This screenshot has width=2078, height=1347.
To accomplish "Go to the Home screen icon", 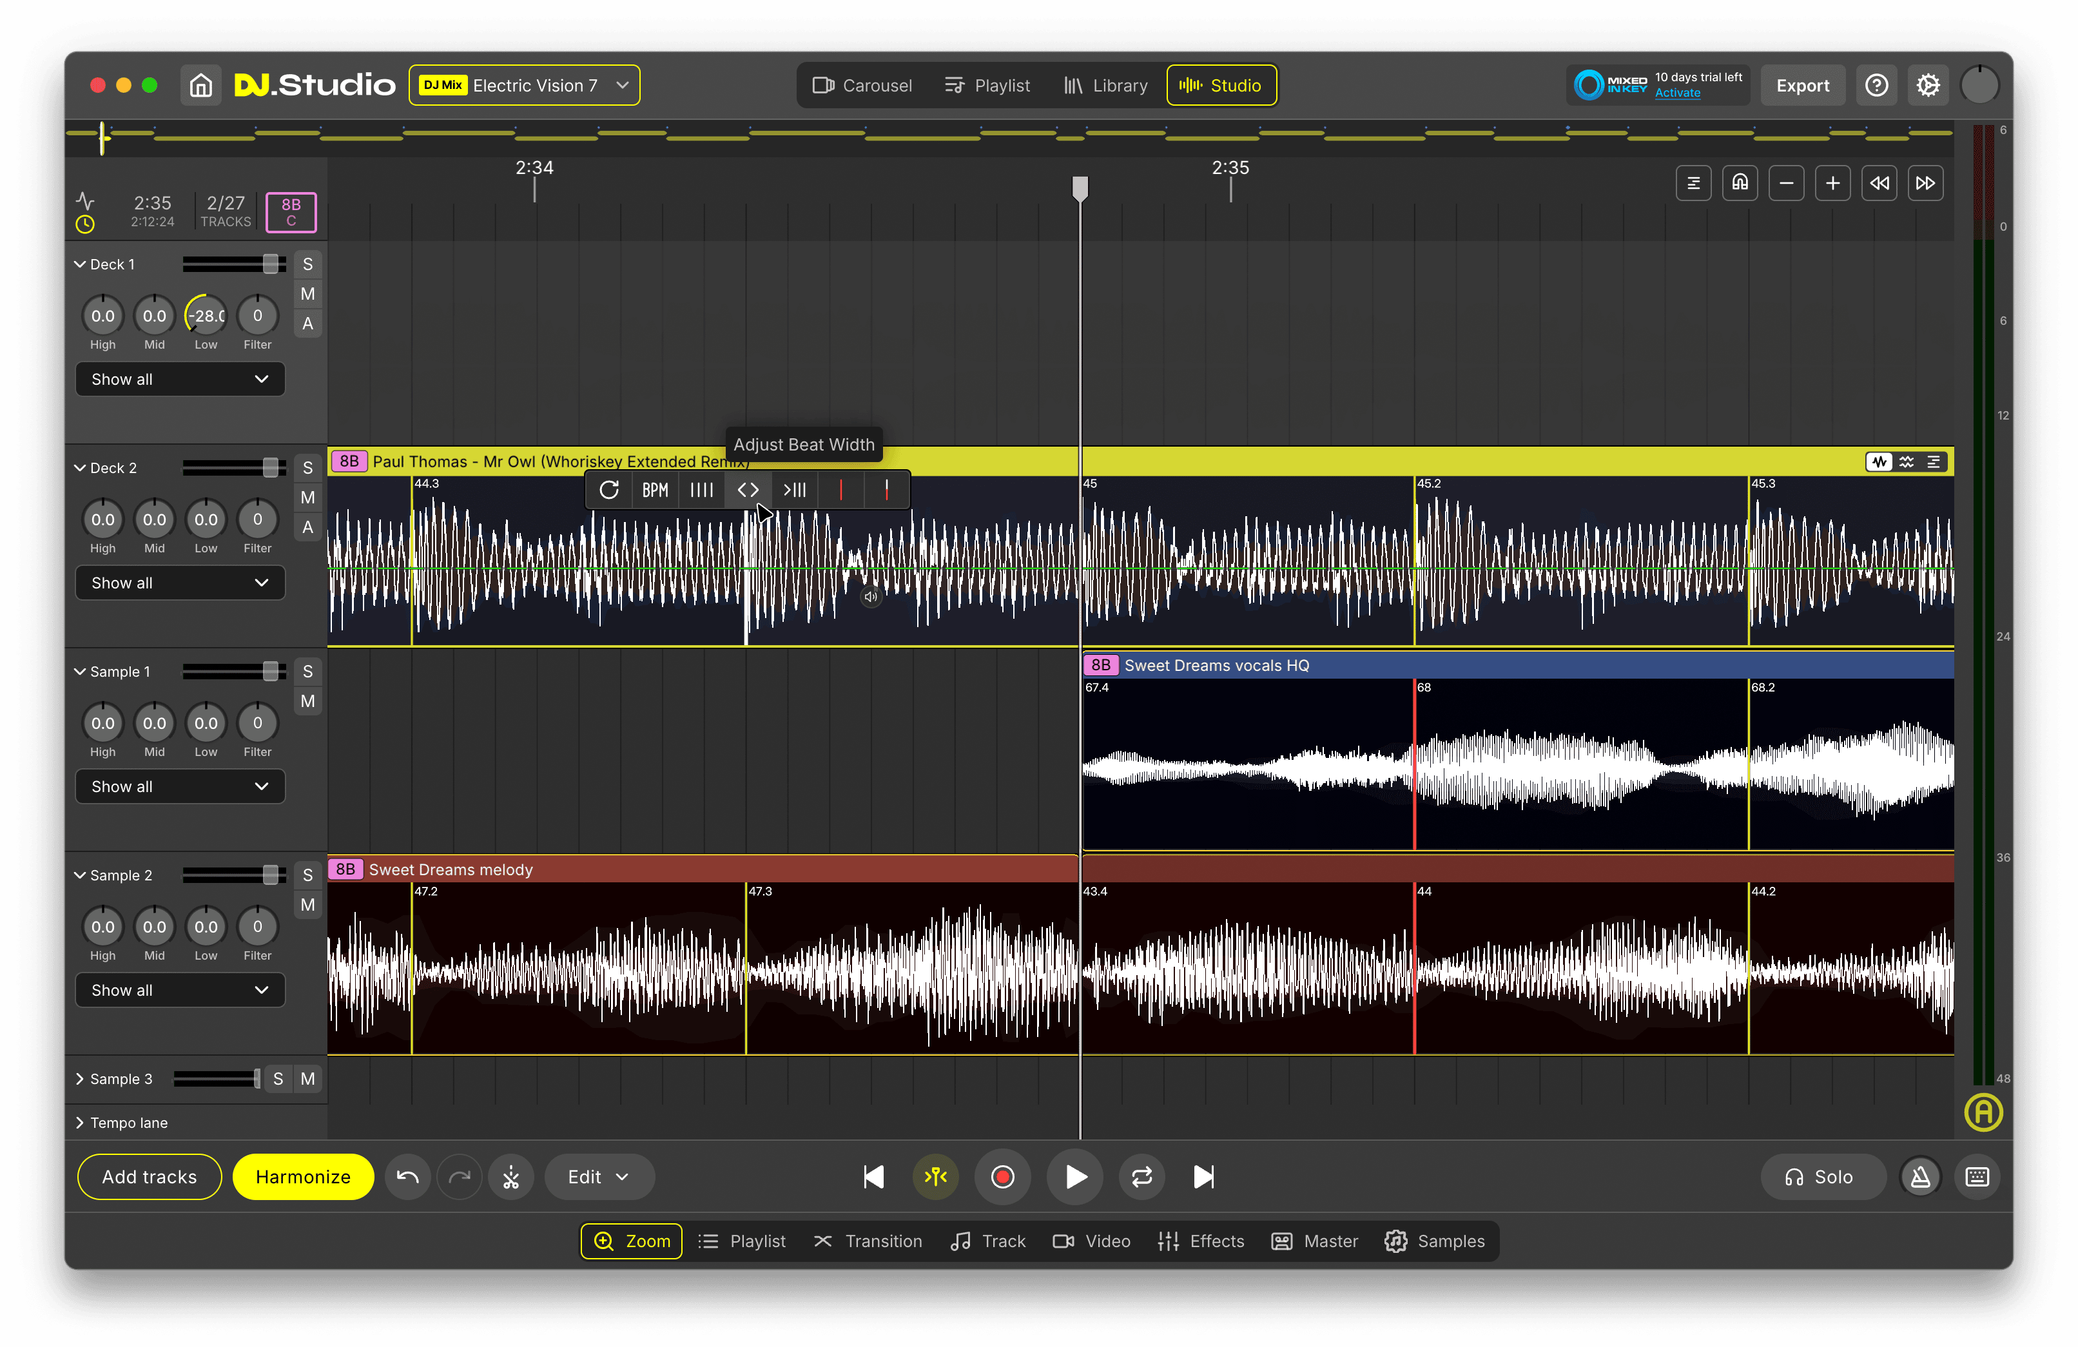I will pyautogui.click(x=201, y=86).
